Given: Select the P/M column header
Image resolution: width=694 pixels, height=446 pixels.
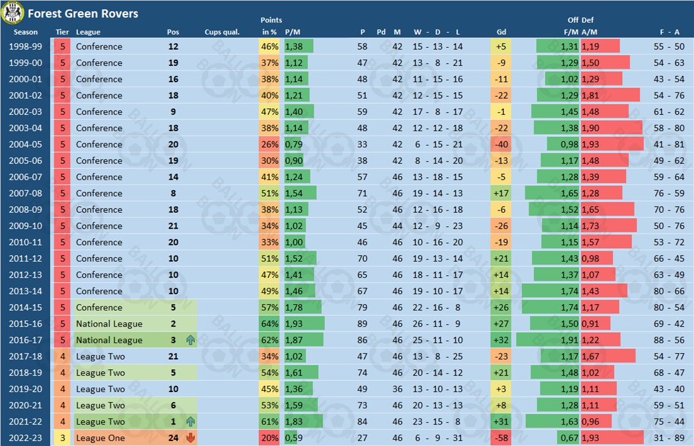Looking at the screenshot, I should [x=293, y=32].
